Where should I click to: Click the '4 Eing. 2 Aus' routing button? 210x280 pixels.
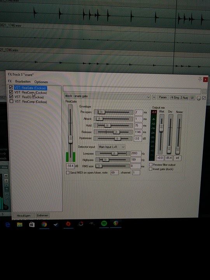179,98
